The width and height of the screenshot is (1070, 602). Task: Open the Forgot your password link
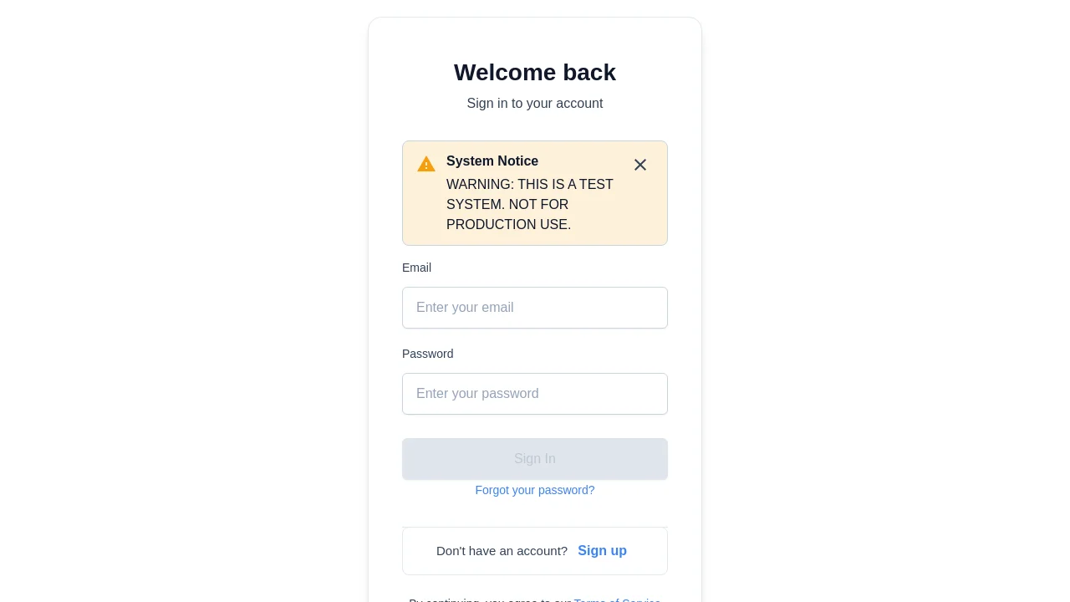tap(535, 490)
